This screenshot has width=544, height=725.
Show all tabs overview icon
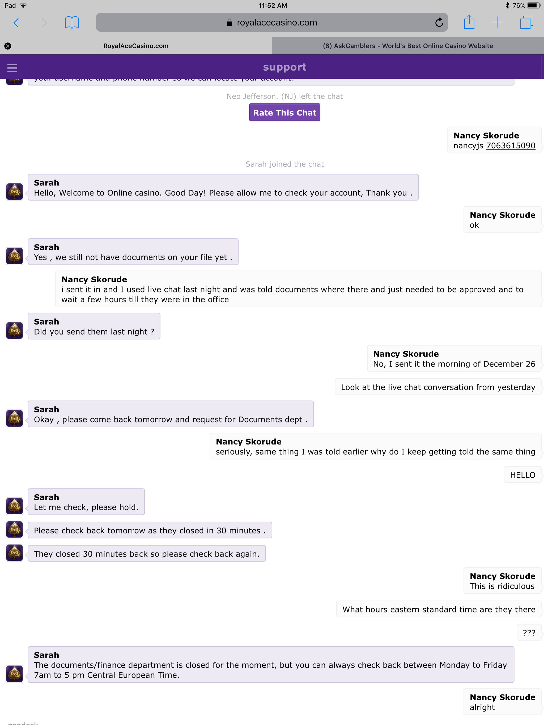[x=527, y=22]
